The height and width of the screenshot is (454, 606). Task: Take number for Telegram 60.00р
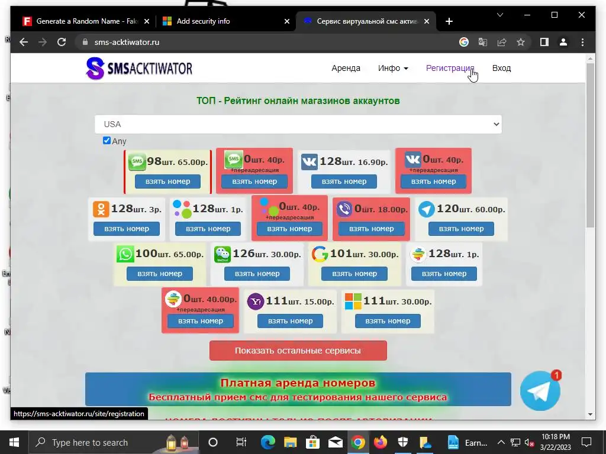point(461,229)
